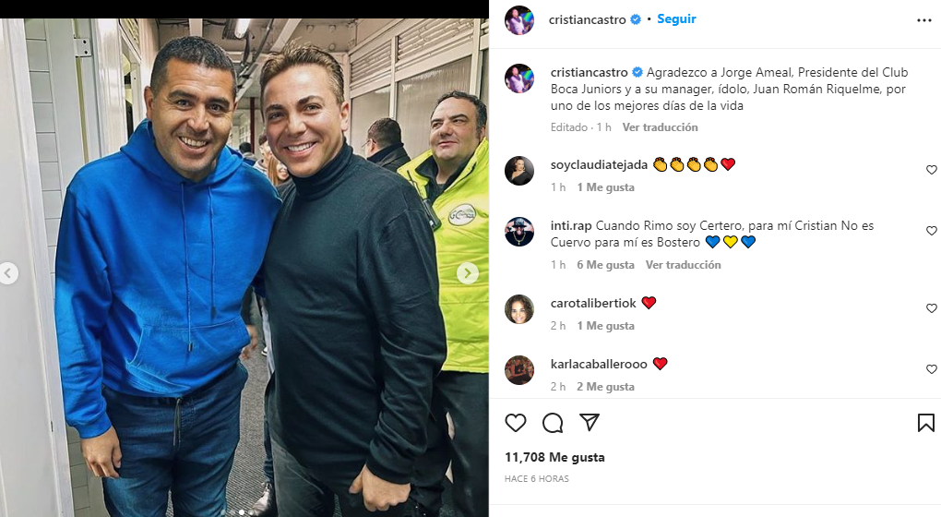The width and height of the screenshot is (941, 517).
Task: Go to next photo arrow
Action: (x=468, y=273)
